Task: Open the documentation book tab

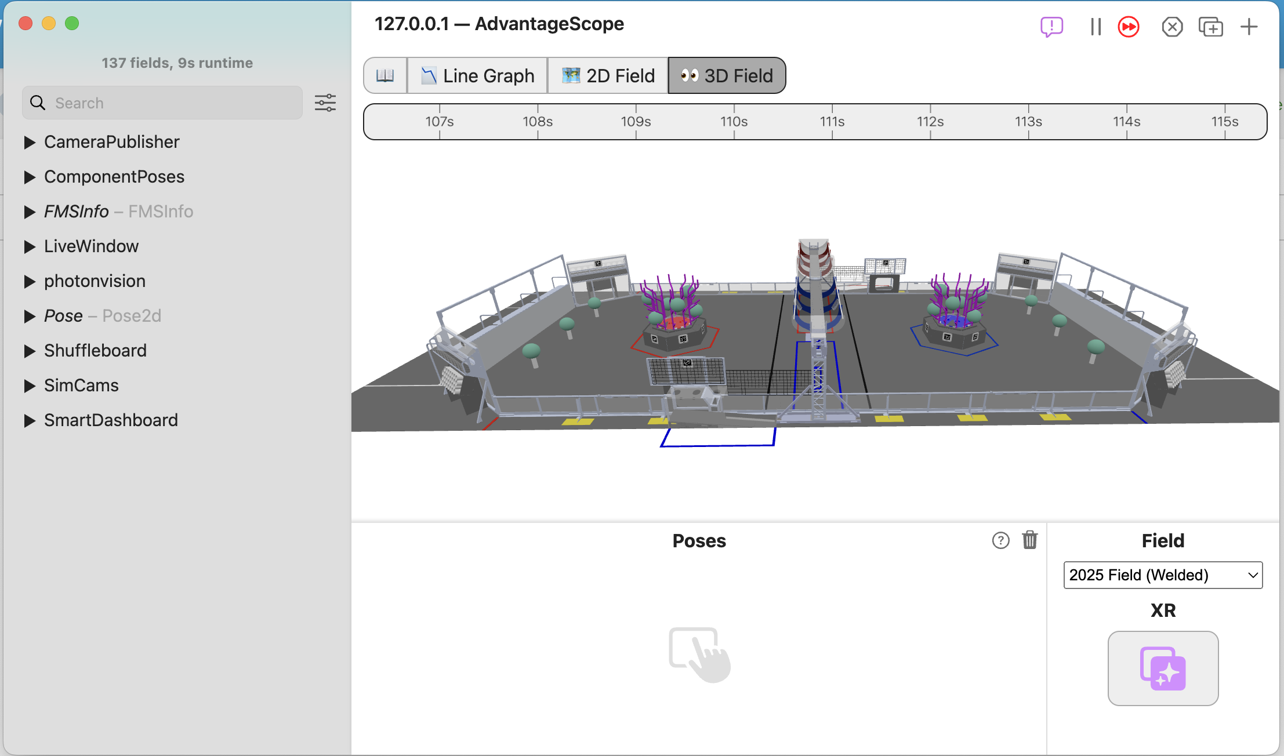Action: click(385, 75)
